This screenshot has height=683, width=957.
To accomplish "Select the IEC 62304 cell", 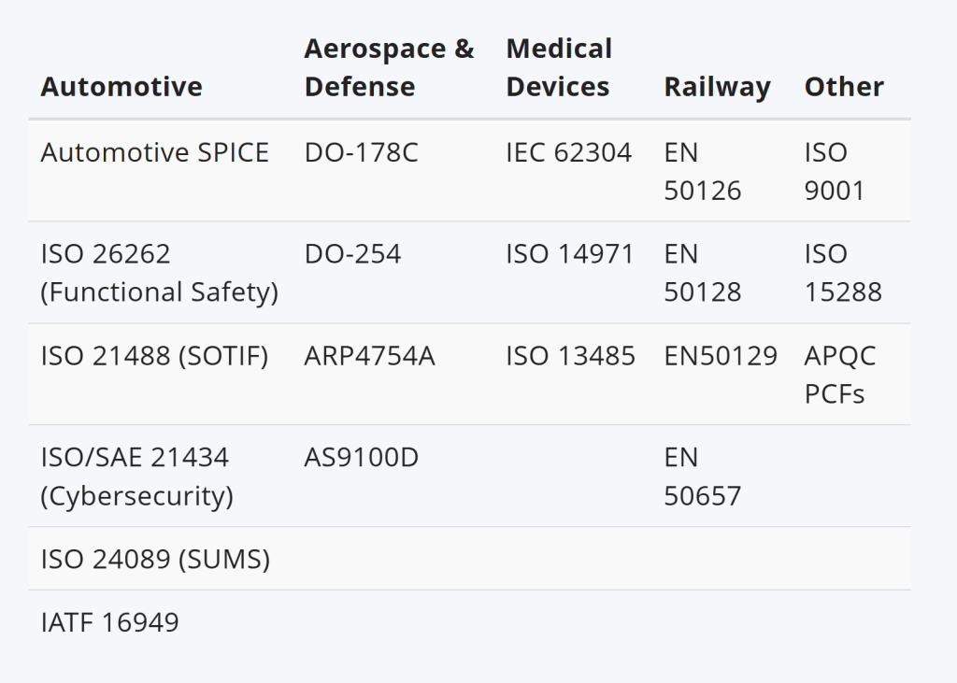I will pos(569,152).
